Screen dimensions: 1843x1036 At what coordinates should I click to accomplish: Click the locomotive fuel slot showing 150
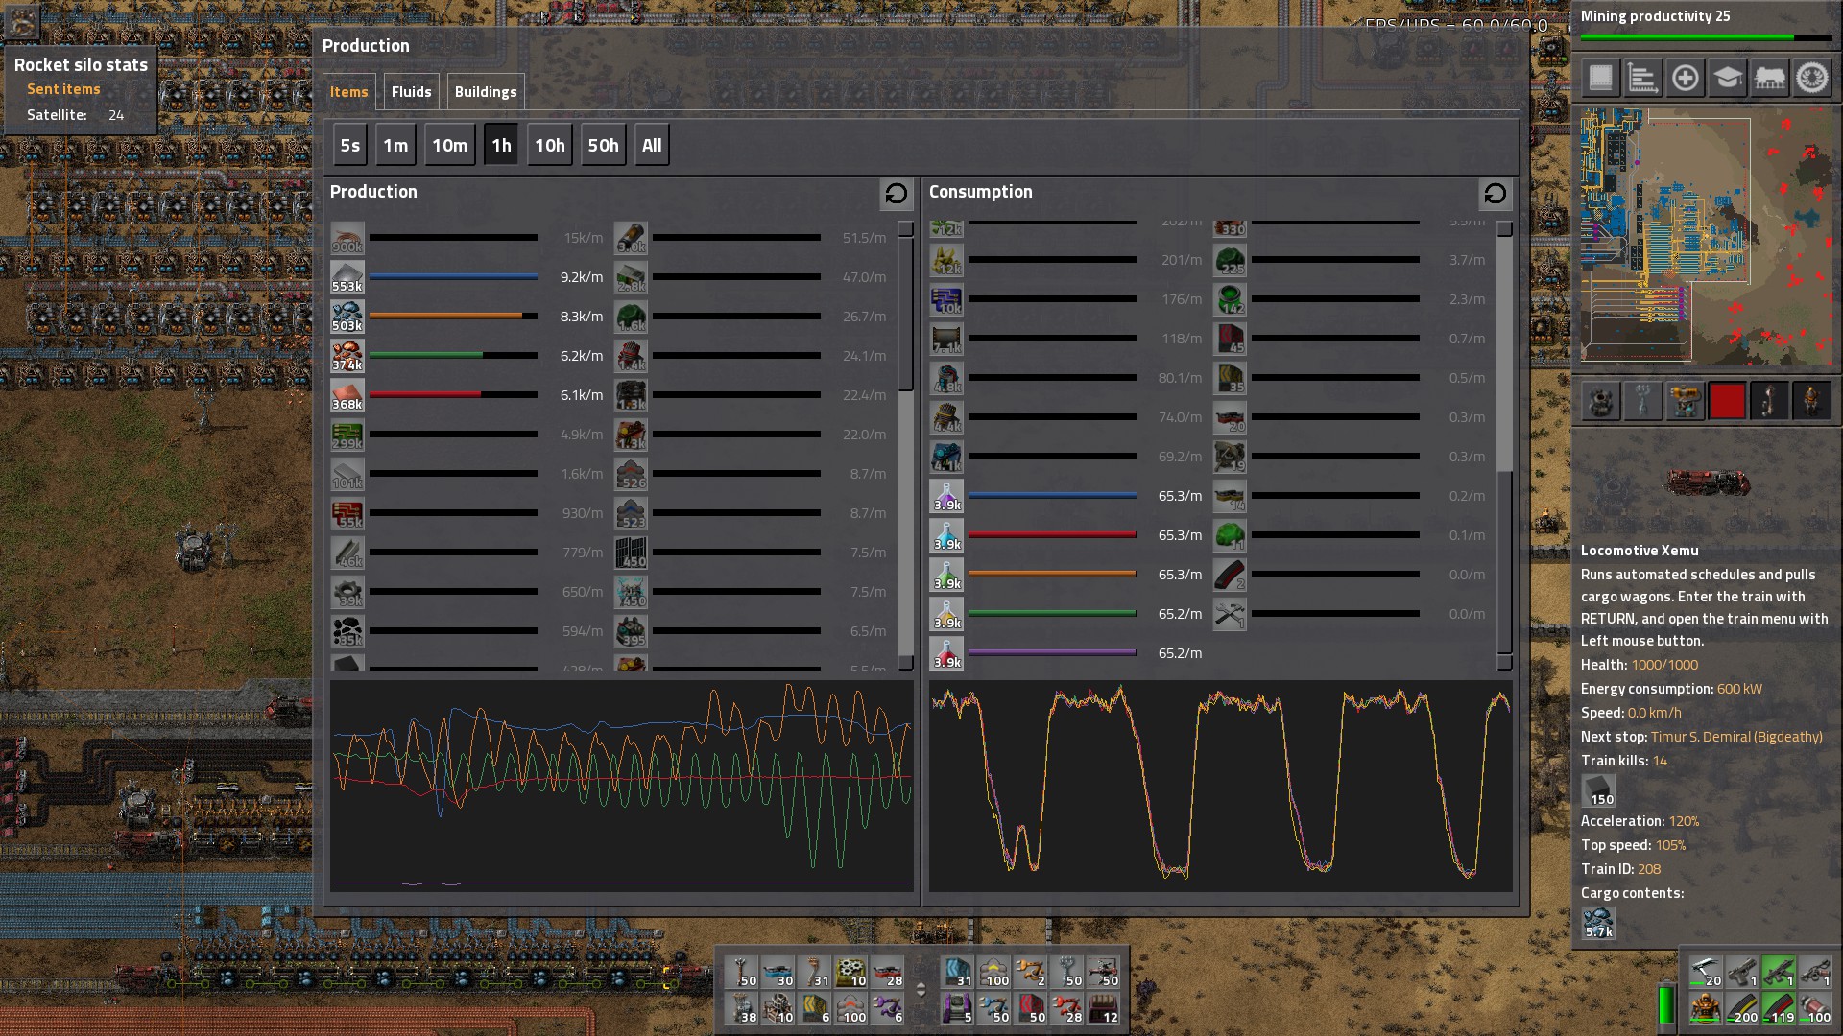[x=1598, y=791]
